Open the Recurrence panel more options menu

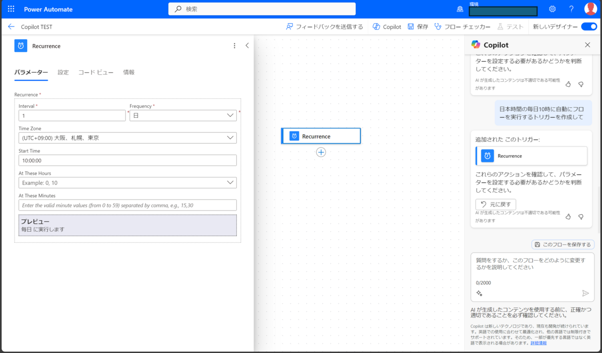[x=234, y=46]
